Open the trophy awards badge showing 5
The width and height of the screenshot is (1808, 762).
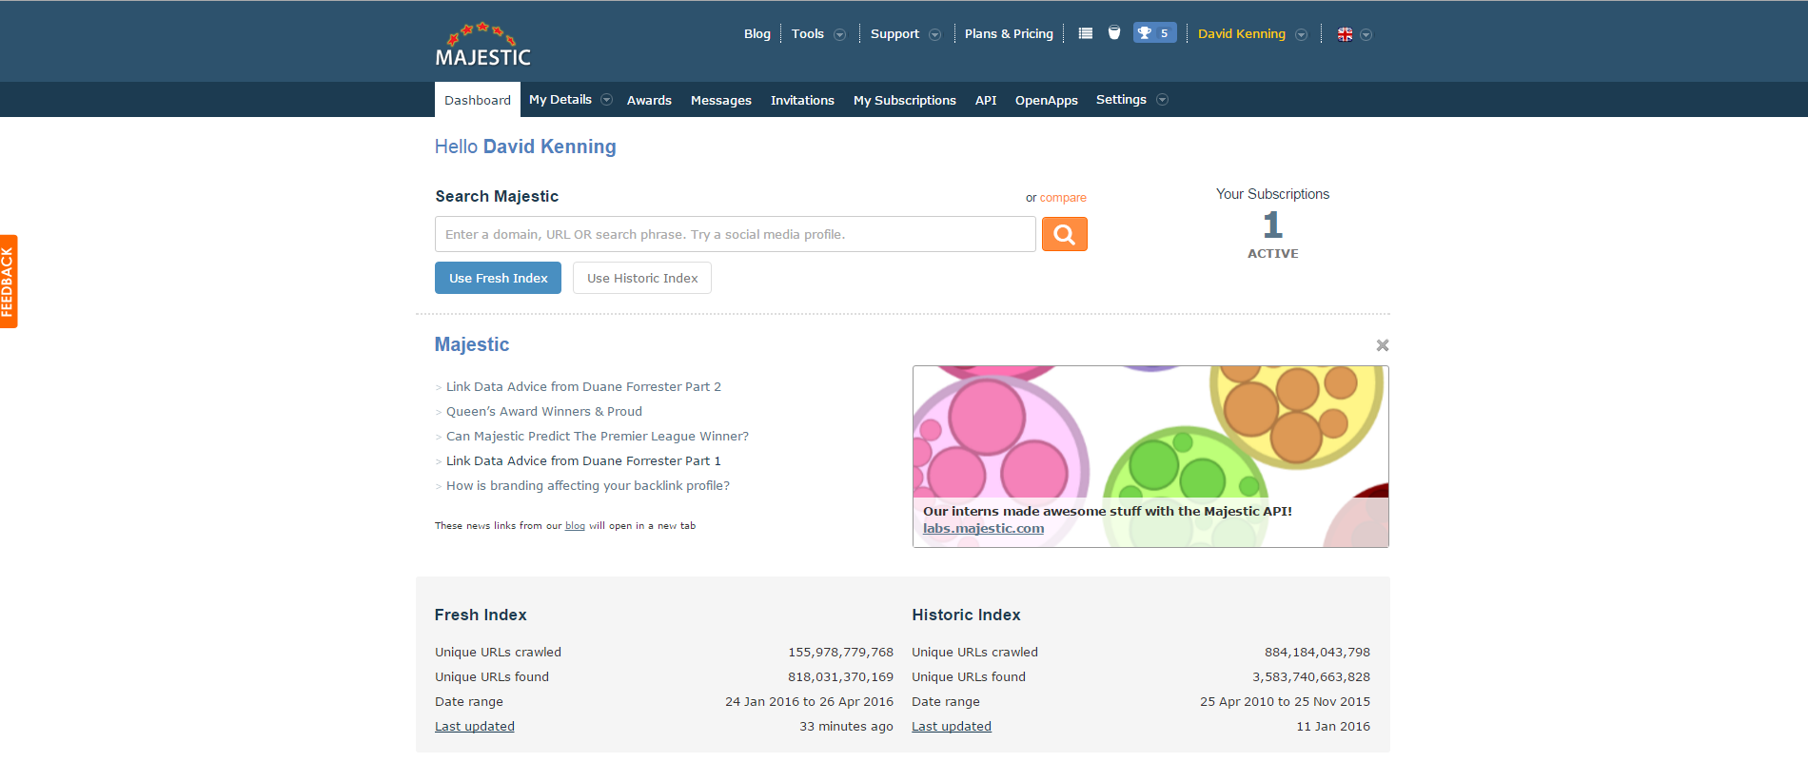pyautogui.click(x=1154, y=33)
